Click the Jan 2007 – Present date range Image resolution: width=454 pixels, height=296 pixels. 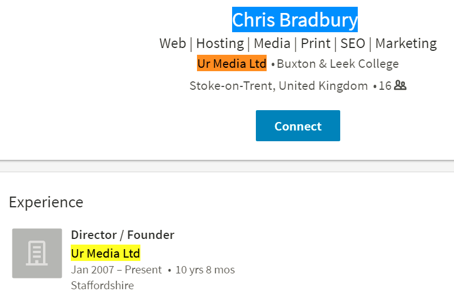[x=116, y=269]
